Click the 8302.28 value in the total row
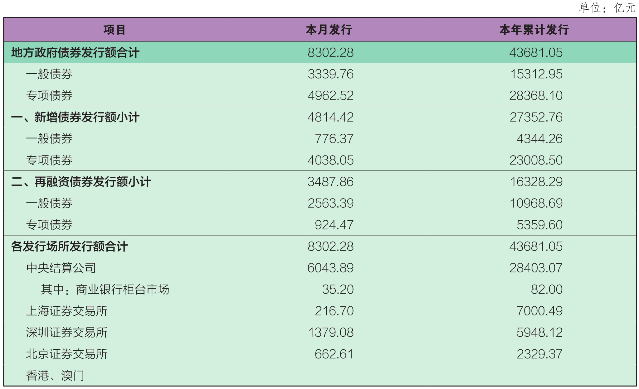The image size is (639, 389). pos(331,53)
